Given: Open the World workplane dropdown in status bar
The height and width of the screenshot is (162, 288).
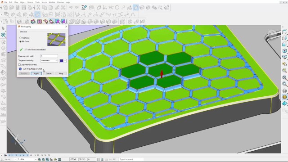Looking at the screenshot, I should pos(11,159).
